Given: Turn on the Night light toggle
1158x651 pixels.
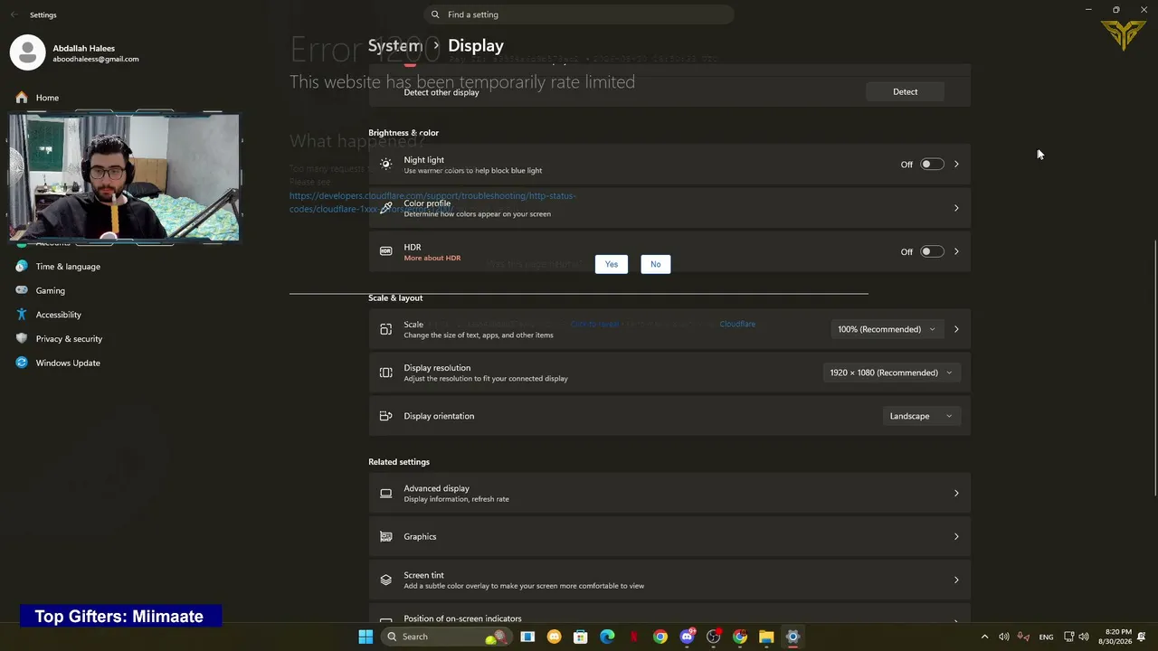Looking at the screenshot, I should click(932, 165).
